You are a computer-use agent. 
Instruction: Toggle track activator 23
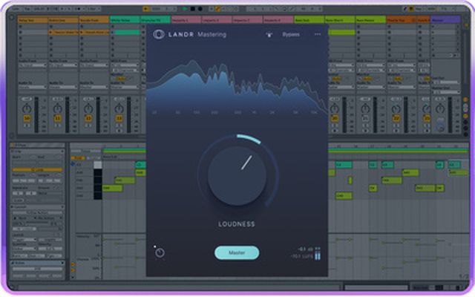427,119
